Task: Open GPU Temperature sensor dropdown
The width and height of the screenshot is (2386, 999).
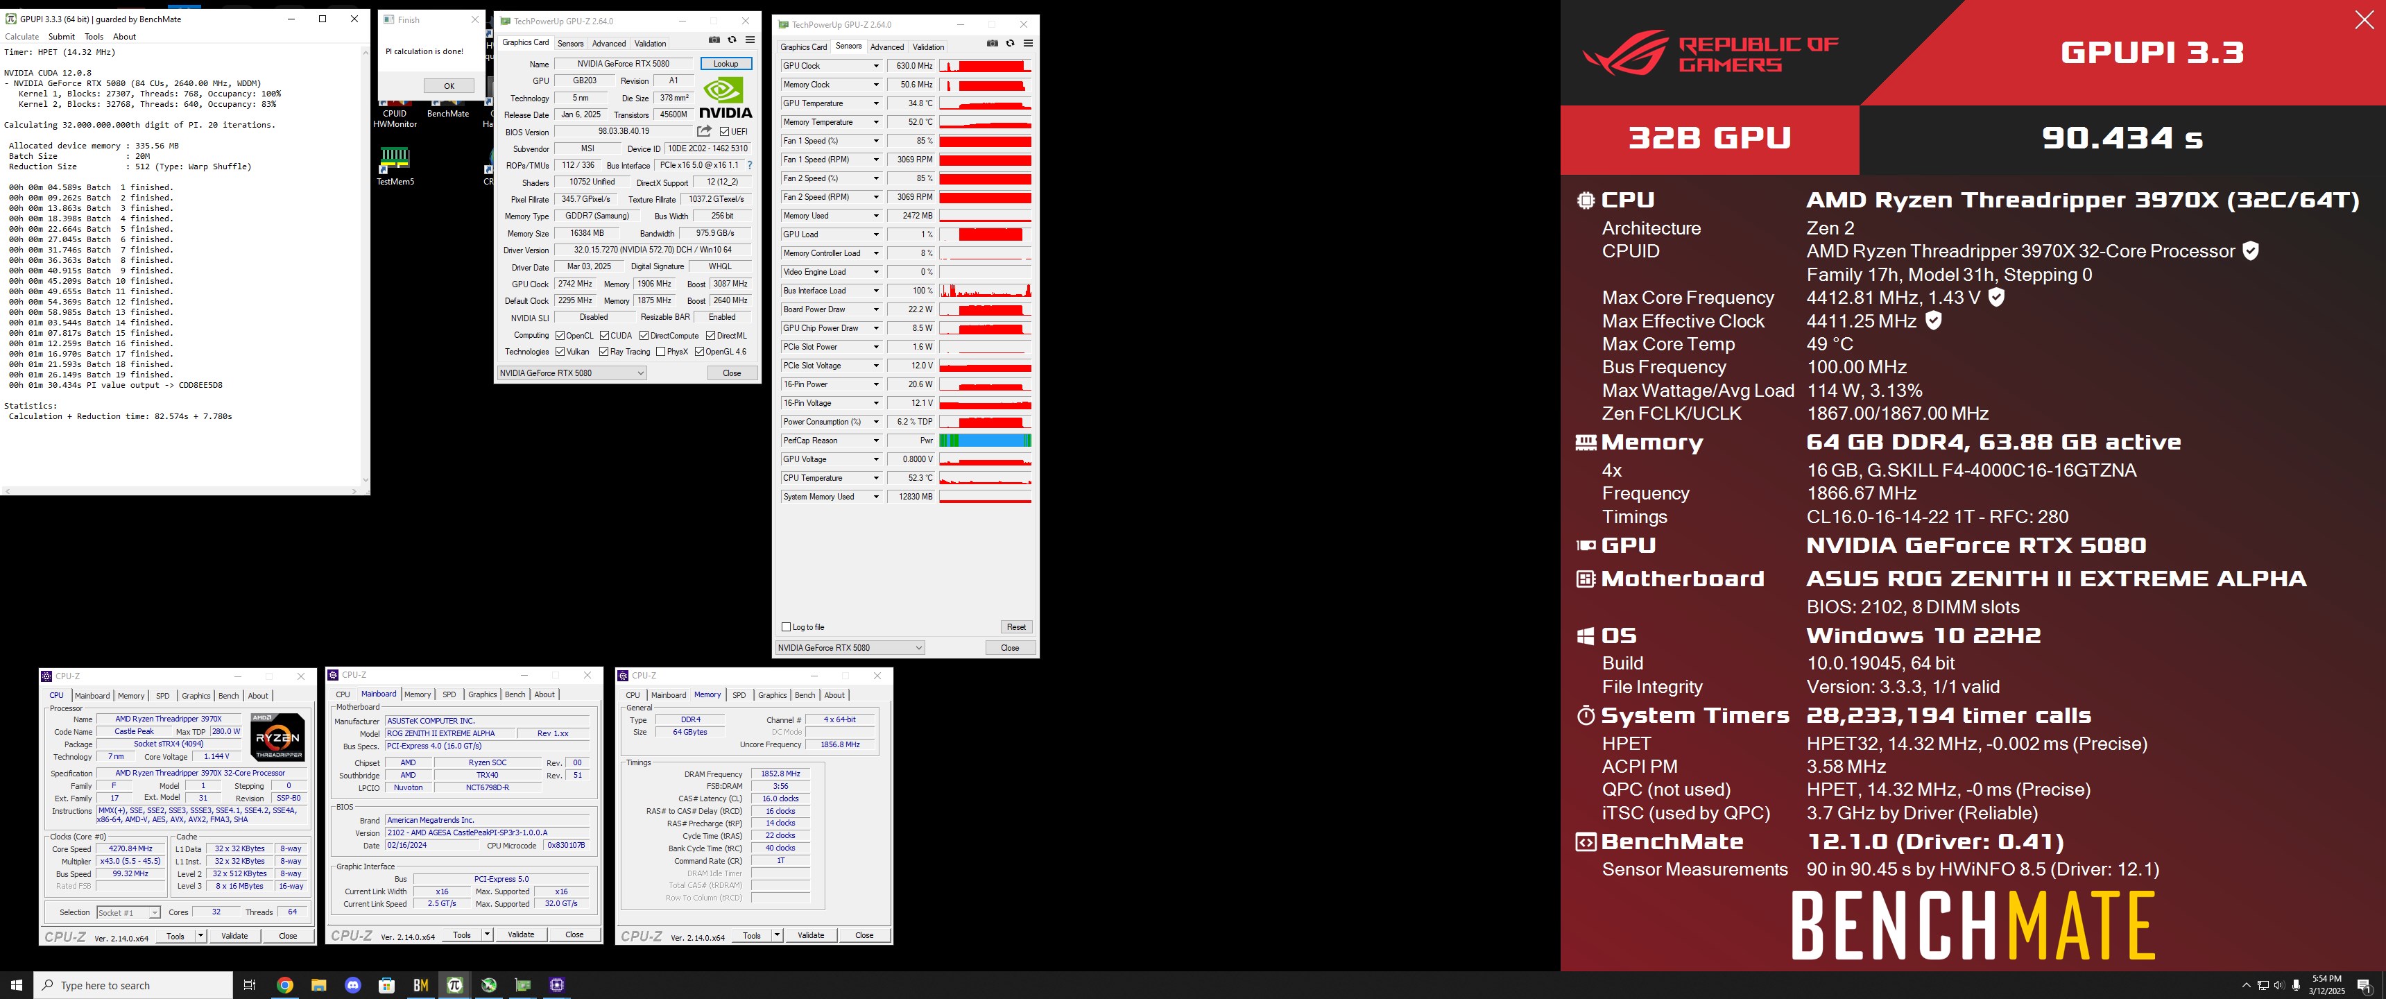Action: point(876,104)
